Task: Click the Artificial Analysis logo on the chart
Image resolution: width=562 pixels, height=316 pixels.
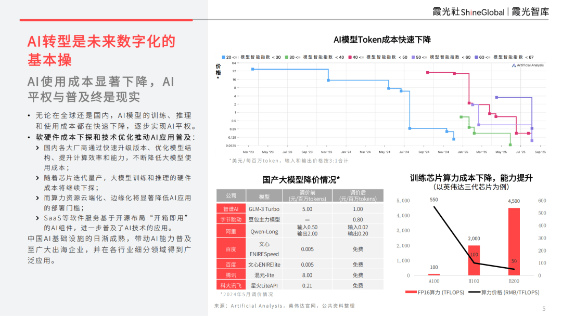Action: pyautogui.click(x=528, y=65)
